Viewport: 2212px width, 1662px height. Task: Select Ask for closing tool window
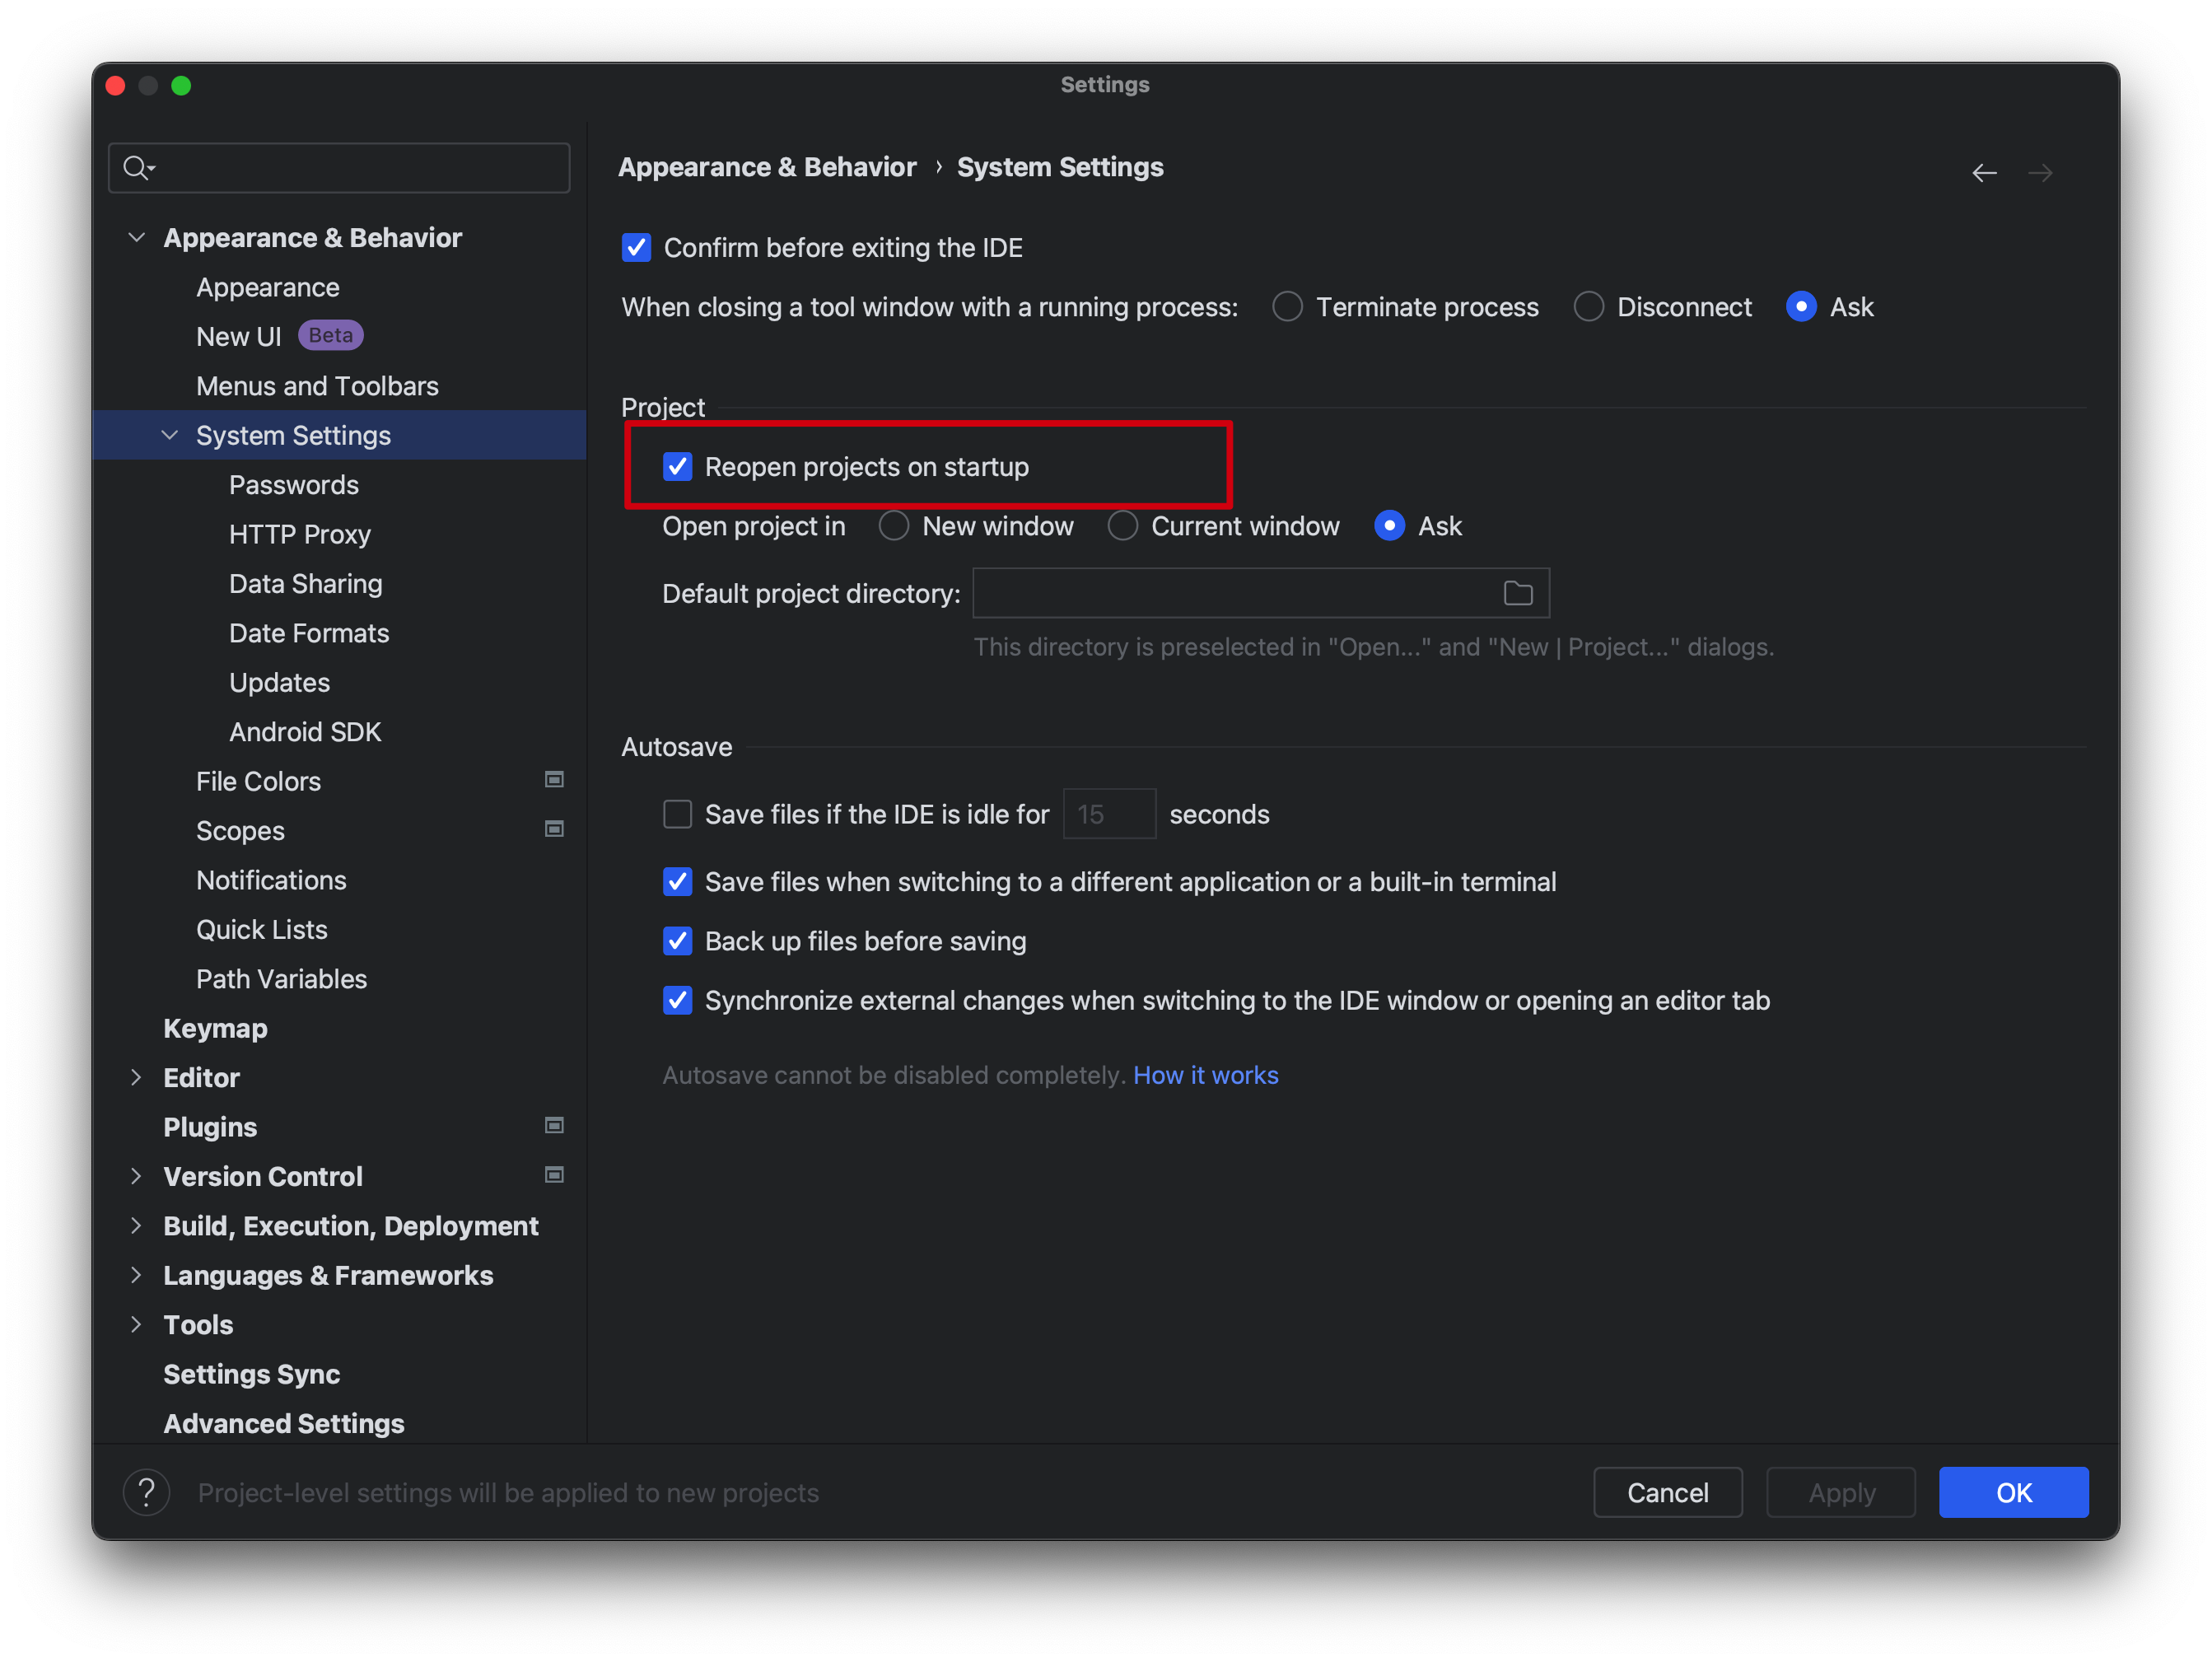pyautogui.click(x=1802, y=306)
